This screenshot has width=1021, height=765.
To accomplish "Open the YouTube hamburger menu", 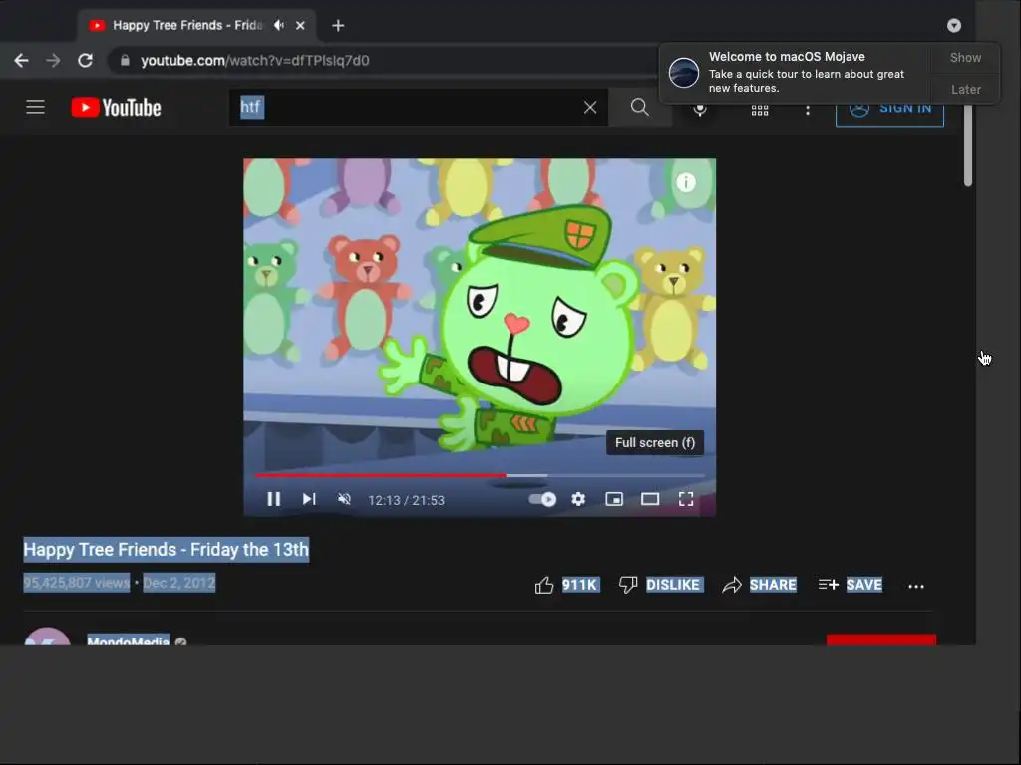I will click(x=35, y=107).
